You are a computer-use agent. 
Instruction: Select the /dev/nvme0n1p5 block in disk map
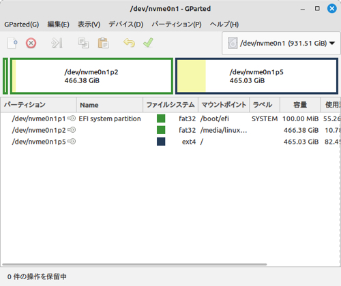point(256,76)
